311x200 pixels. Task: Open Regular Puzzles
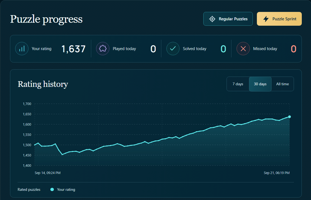(228, 19)
